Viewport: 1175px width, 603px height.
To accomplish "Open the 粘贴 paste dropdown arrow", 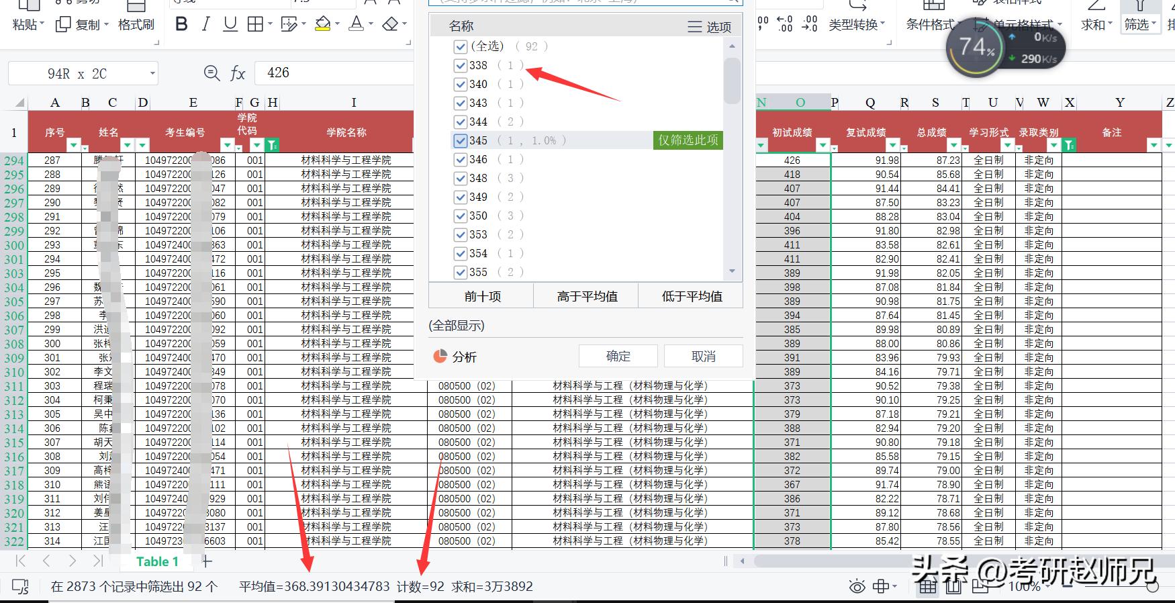I will coord(42,25).
